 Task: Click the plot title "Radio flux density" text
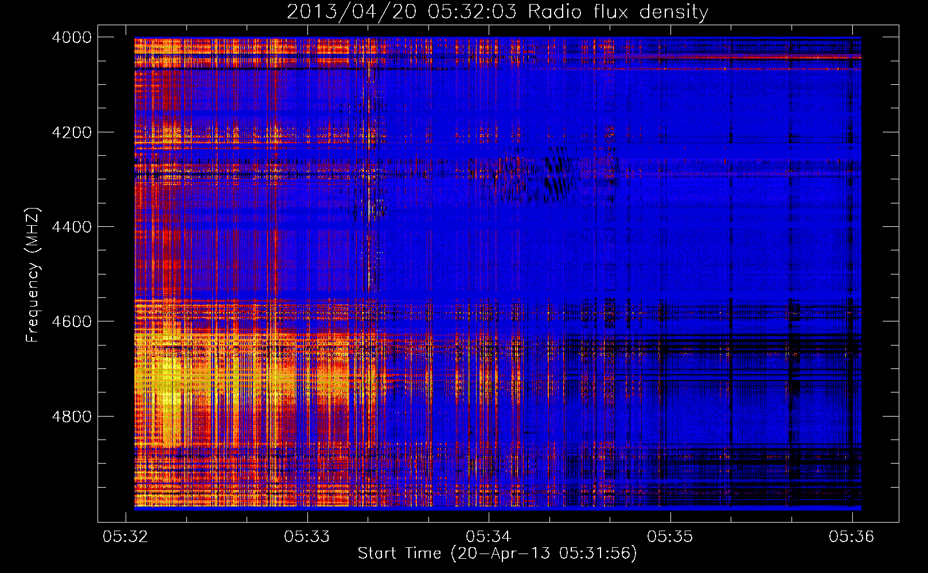[x=618, y=12]
